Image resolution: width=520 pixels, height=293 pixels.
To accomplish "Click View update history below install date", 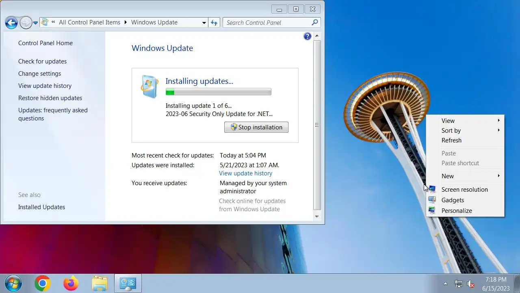I will (245, 173).
